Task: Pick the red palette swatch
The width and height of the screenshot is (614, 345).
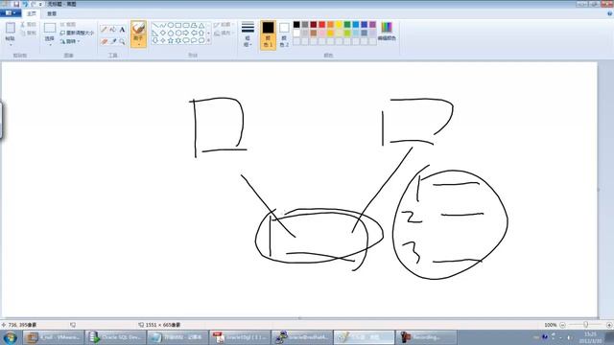Action: pyautogui.click(x=322, y=25)
